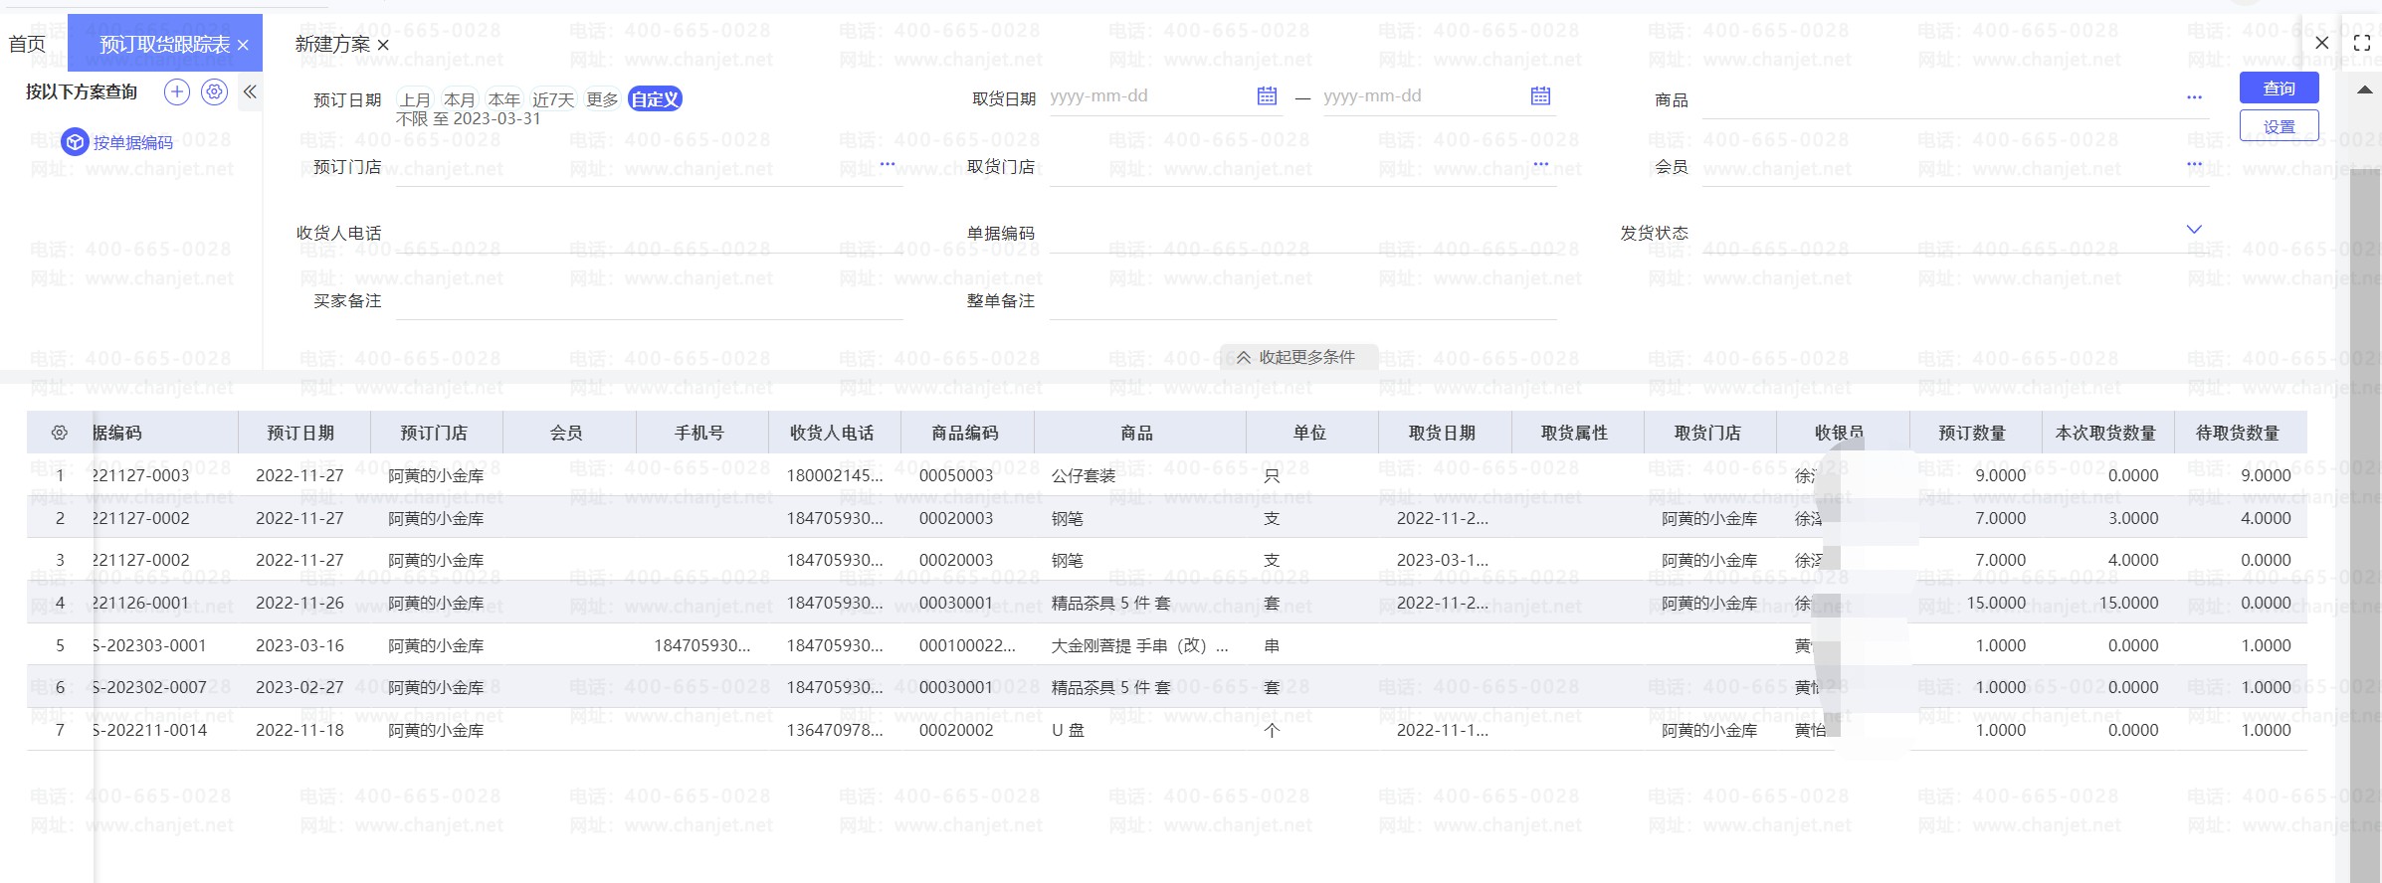Collapse extra filters via 收起更多条件
Screen dimensions: 2382x883
pyautogui.click(x=1297, y=357)
